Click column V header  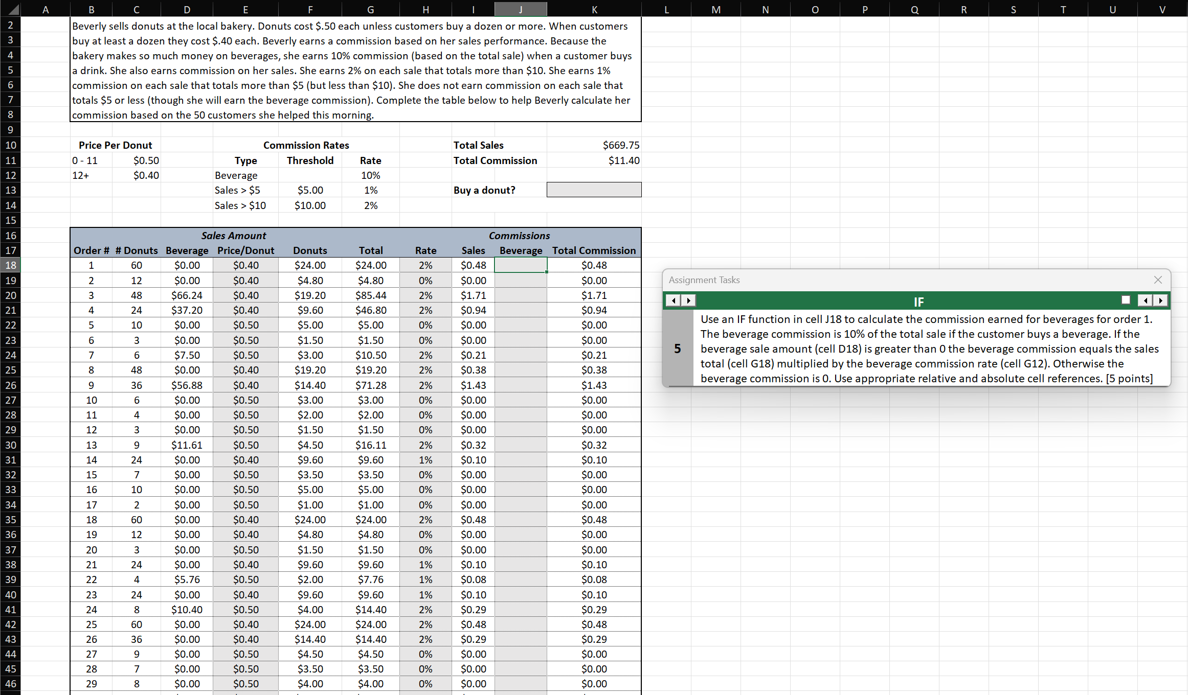pyautogui.click(x=1163, y=9)
